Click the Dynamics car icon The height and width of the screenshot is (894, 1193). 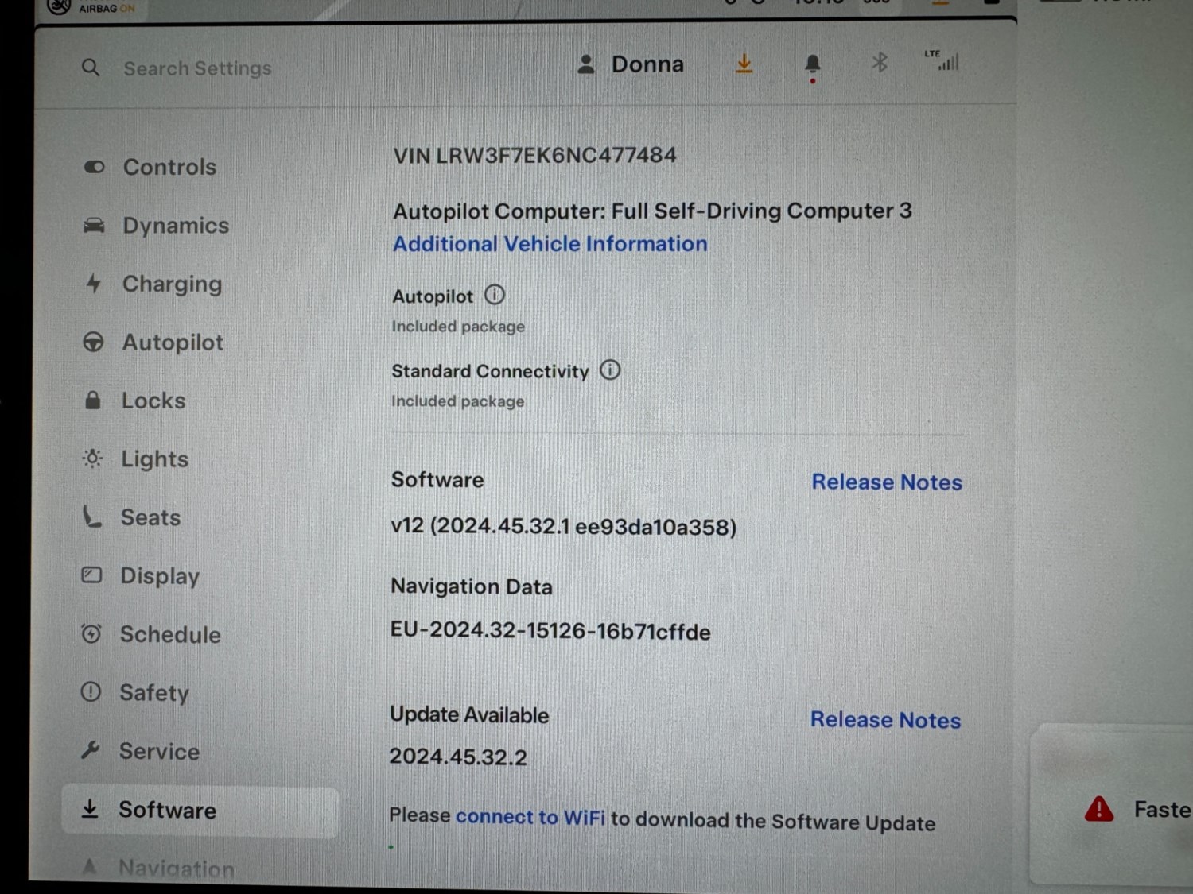(x=94, y=226)
